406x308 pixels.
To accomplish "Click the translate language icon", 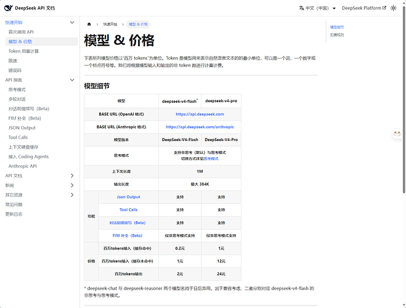I will (301, 8).
